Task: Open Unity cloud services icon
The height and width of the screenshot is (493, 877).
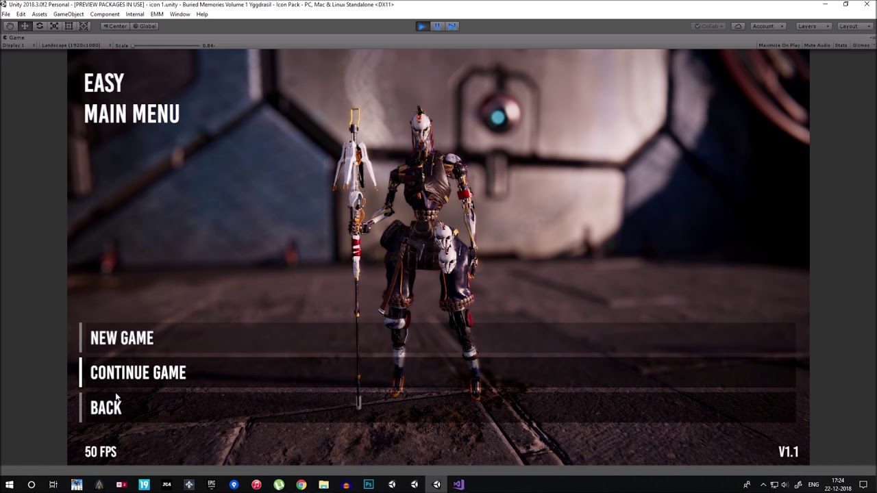Action: (x=738, y=26)
